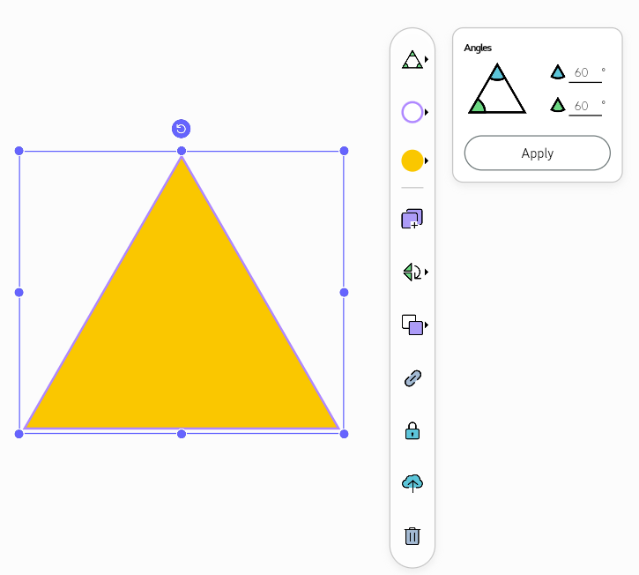Select the top-middle resize handle
639x575 pixels.
tap(182, 151)
